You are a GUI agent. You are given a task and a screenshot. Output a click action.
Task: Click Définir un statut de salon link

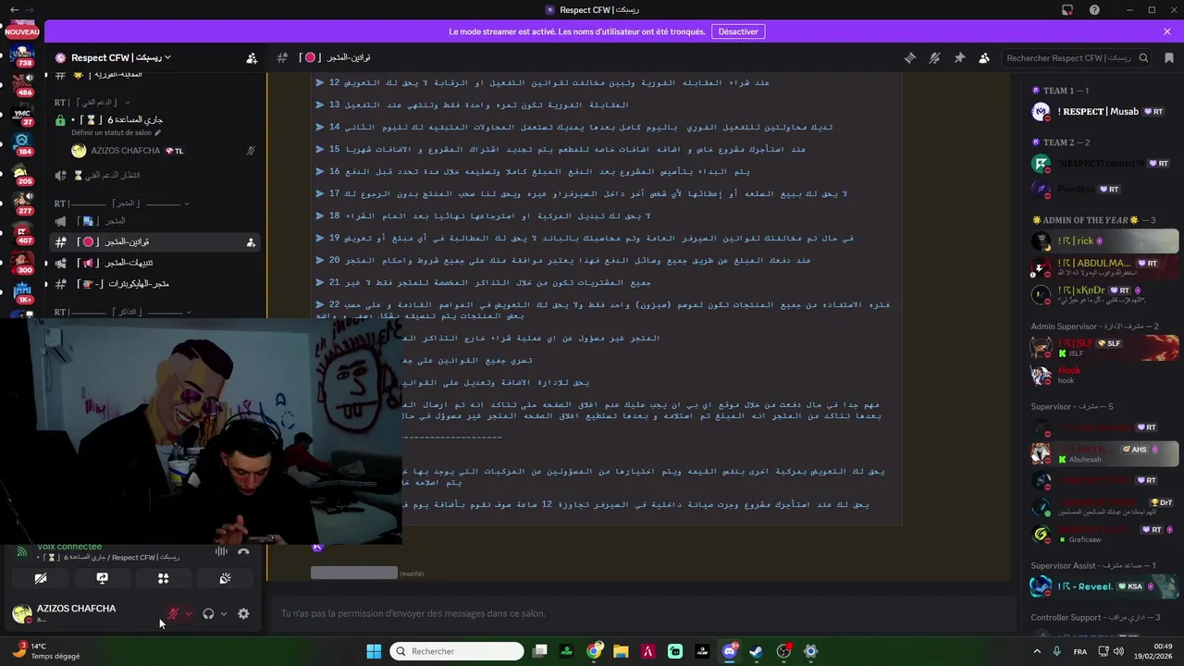[117, 132]
